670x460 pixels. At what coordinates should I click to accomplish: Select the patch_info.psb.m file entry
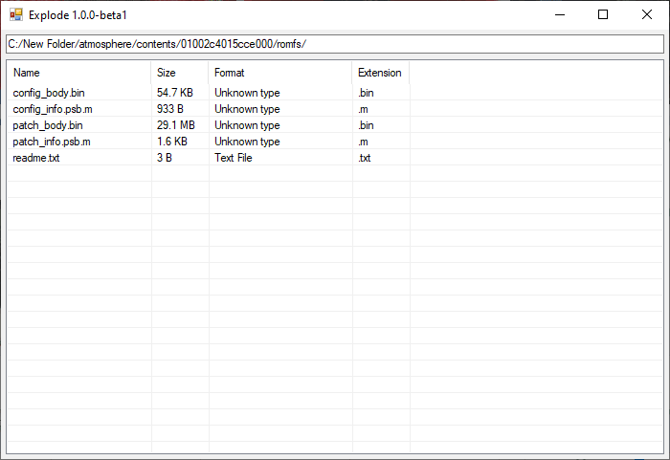[52, 142]
